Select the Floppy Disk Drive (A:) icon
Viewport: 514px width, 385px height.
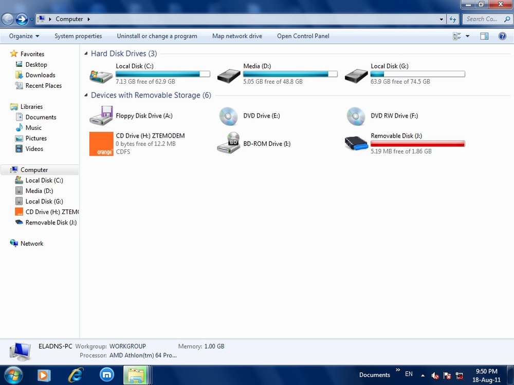[101, 115]
